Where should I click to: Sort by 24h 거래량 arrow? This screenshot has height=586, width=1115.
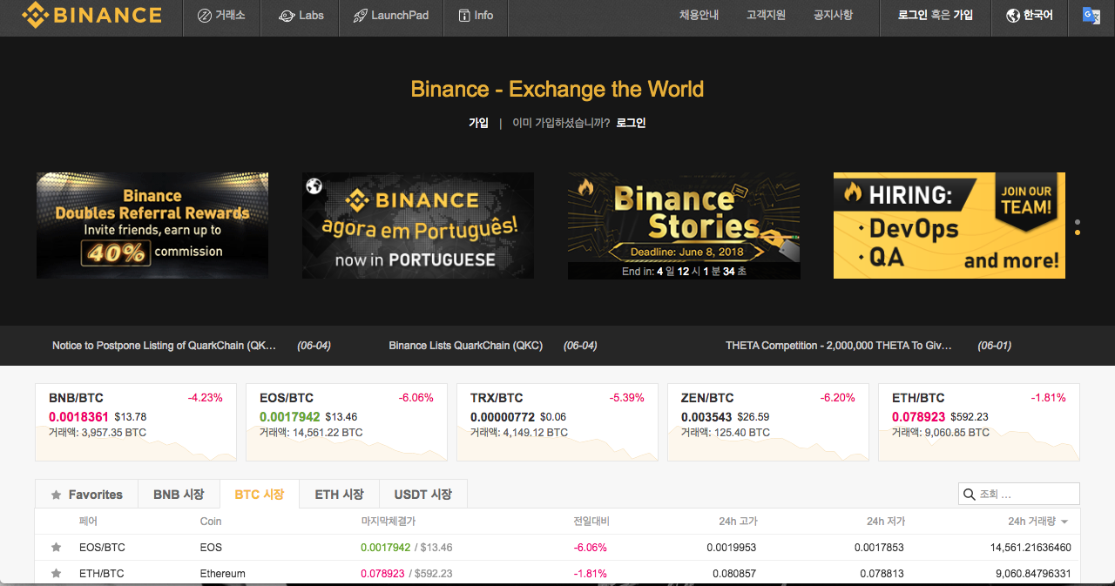point(1064,522)
